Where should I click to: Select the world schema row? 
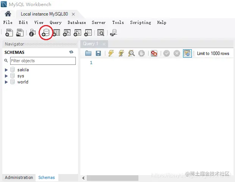pos(23,82)
